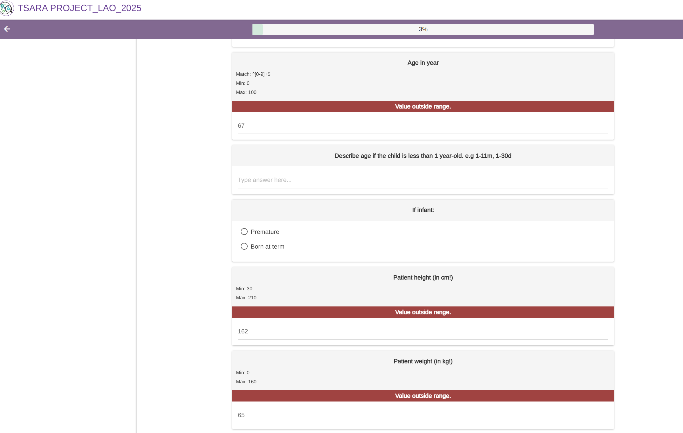Select the Born at term option

point(244,247)
